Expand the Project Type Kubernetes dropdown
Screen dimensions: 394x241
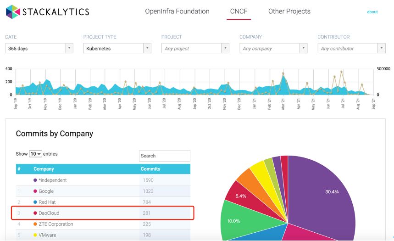click(117, 48)
